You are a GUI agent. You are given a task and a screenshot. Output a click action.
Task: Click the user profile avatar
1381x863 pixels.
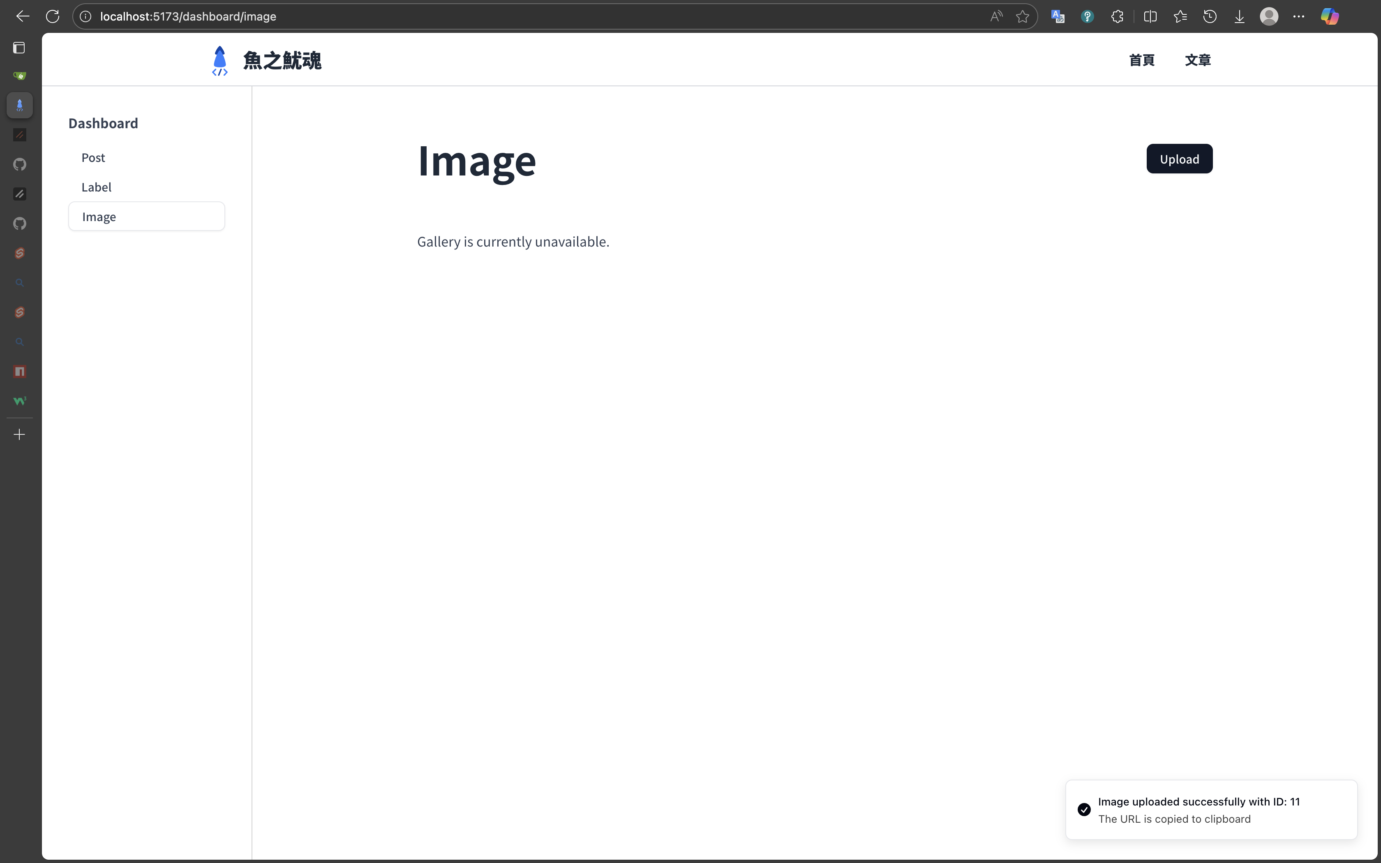(1268, 16)
